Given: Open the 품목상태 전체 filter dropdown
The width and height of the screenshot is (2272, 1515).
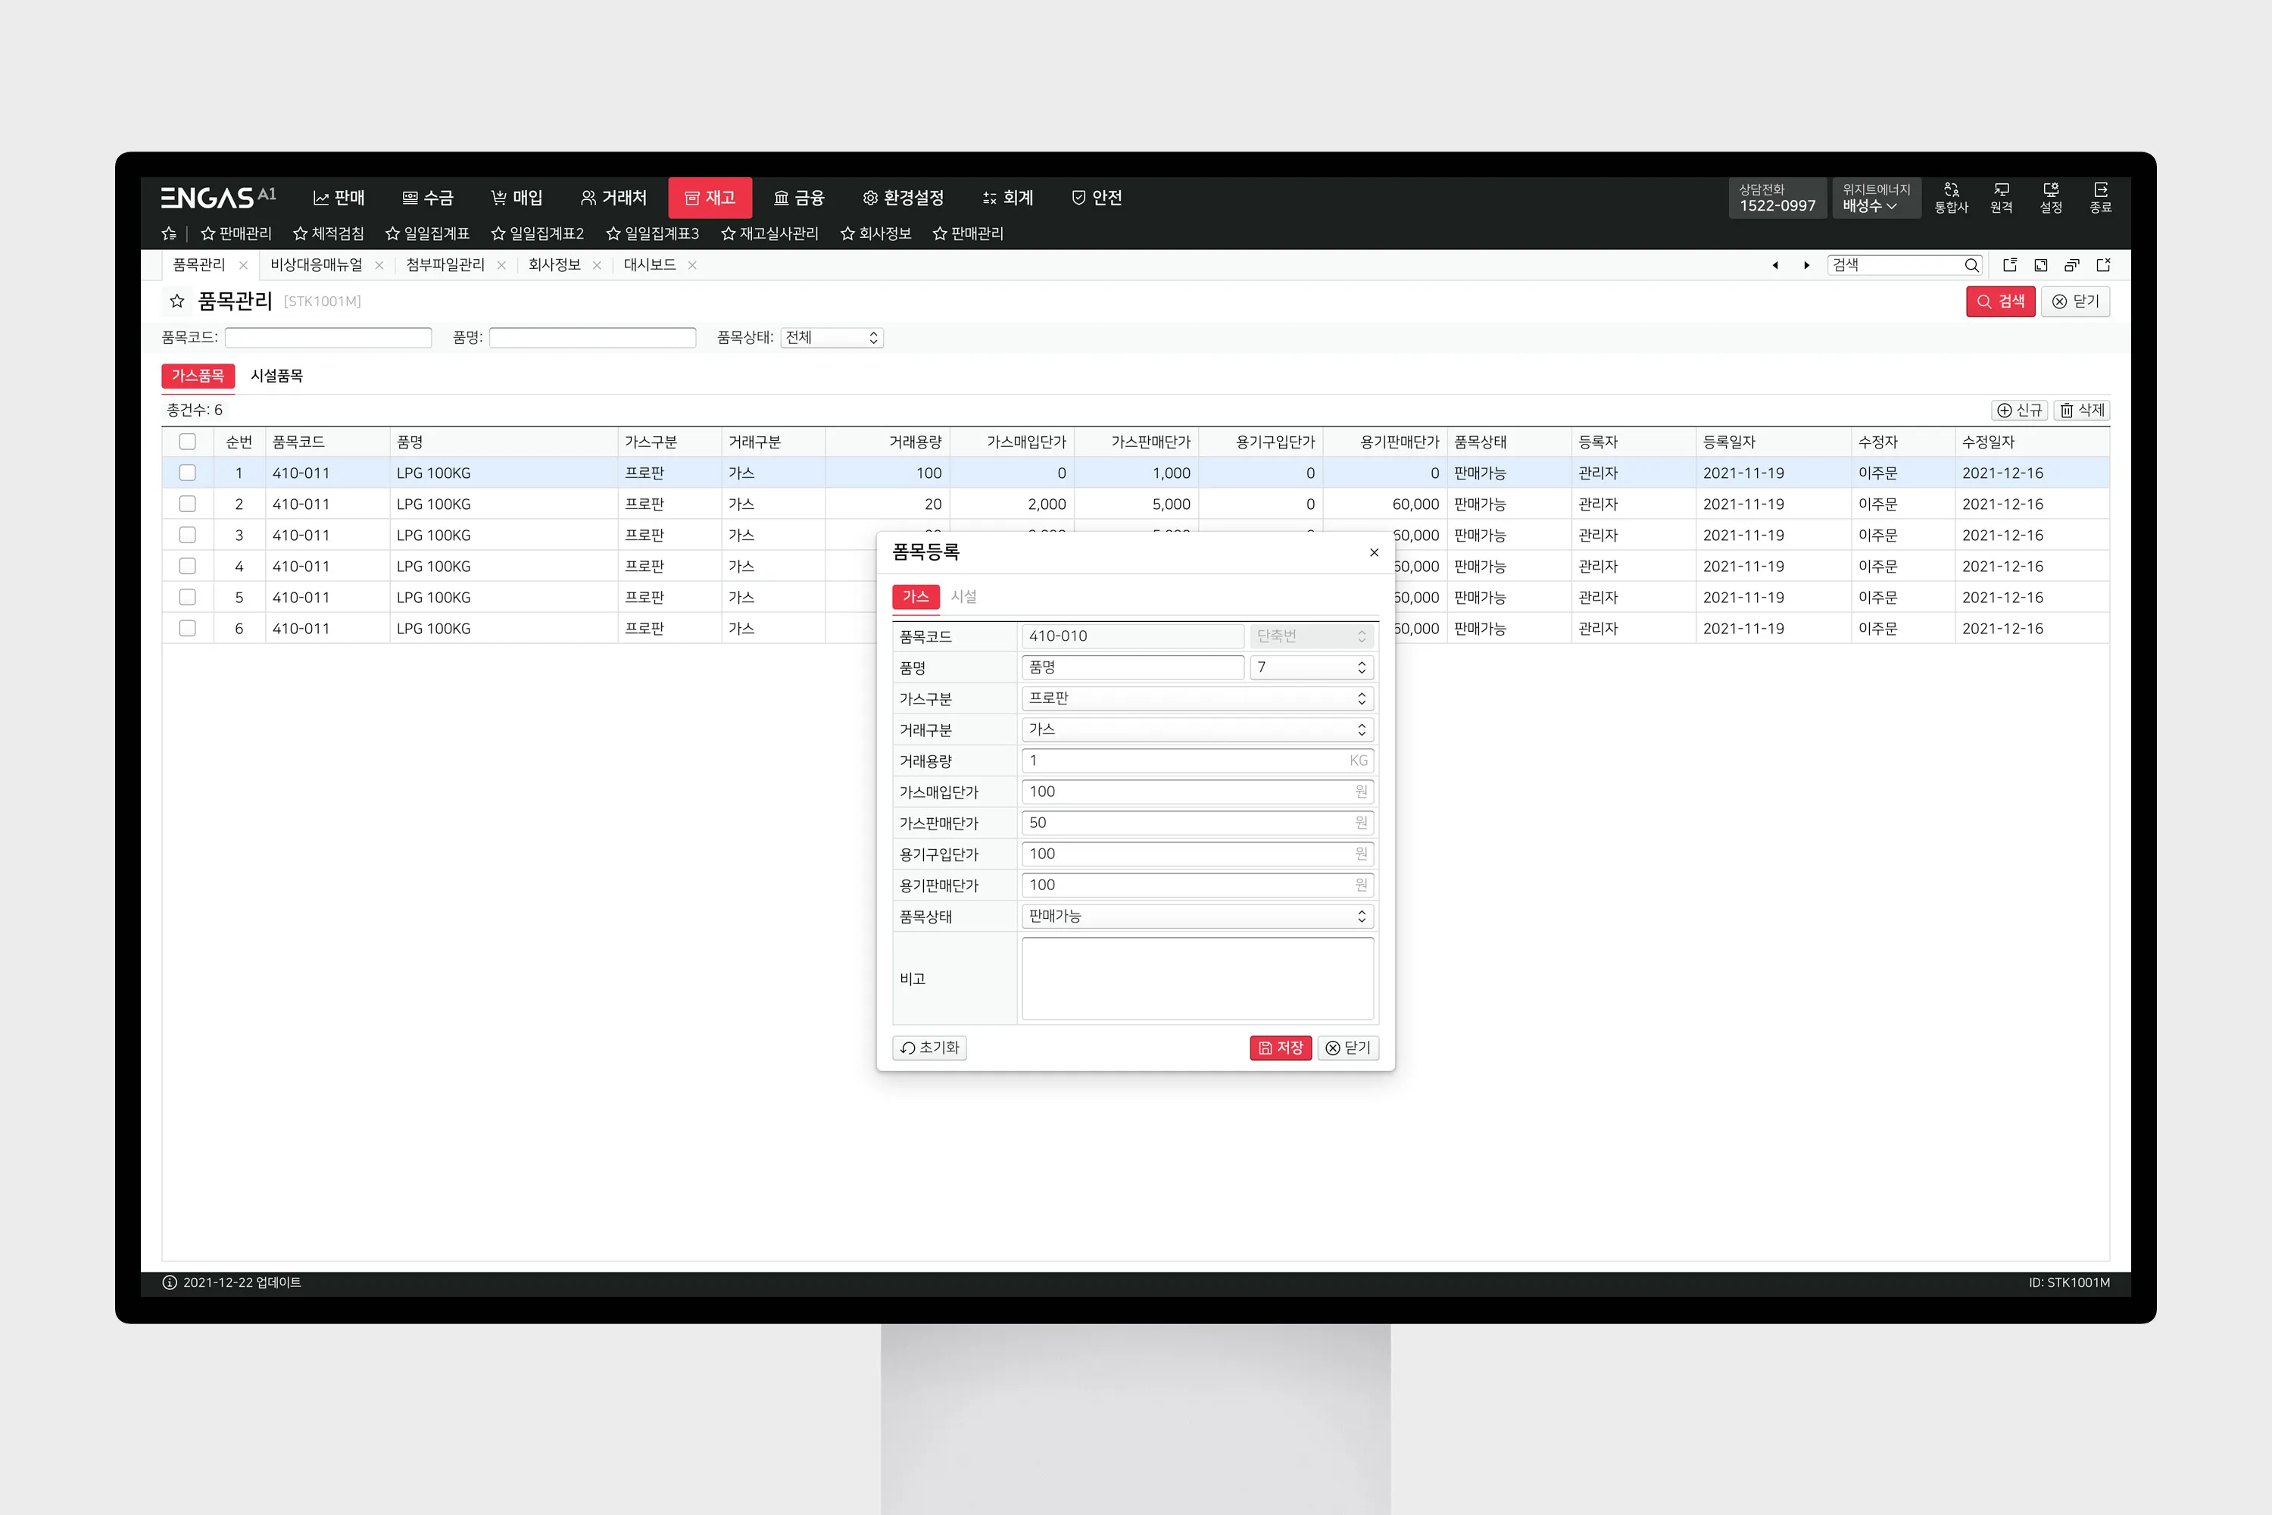Looking at the screenshot, I should pyautogui.click(x=832, y=337).
